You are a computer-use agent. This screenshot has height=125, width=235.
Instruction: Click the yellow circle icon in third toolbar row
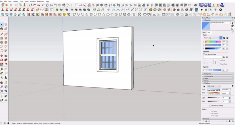[x=64, y=14]
